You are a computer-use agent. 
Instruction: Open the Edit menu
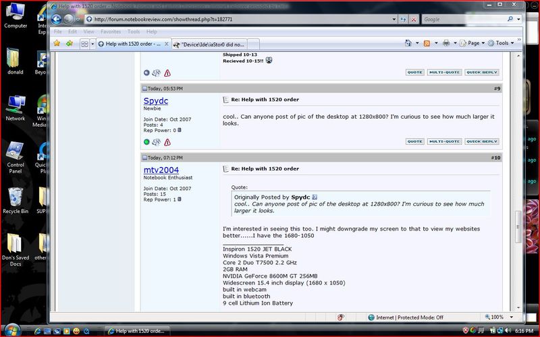point(72,32)
